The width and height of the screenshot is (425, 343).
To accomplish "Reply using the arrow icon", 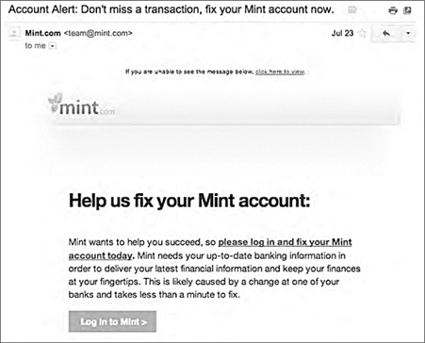I will pos(386,33).
